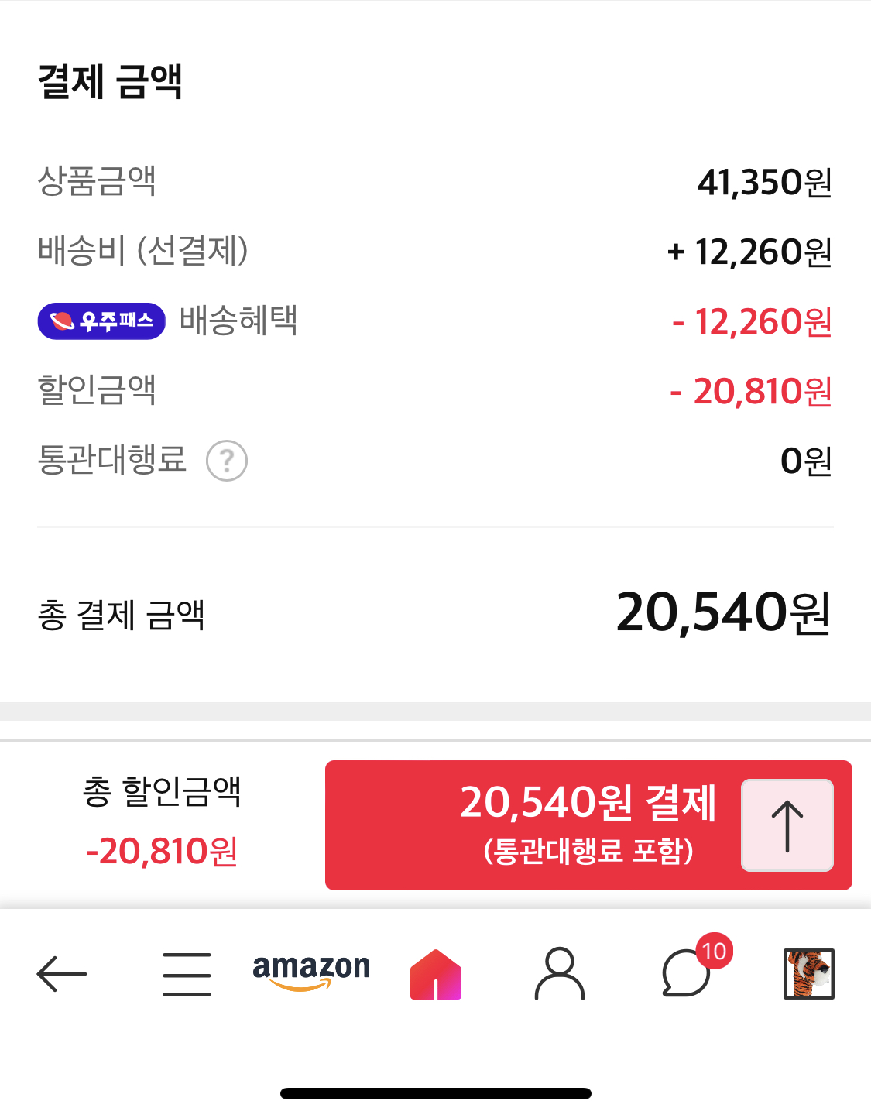Image resolution: width=871 pixels, height=1118 pixels.
Task: Tap the 통관대행료 question mark help icon
Action: [x=227, y=461]
